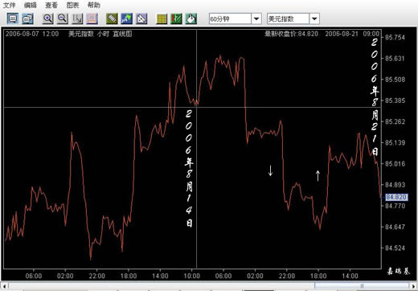The width and height of the screenshot is (418, 291).
Task: Click the highlighted 84.820 price label
Action: 396,197
